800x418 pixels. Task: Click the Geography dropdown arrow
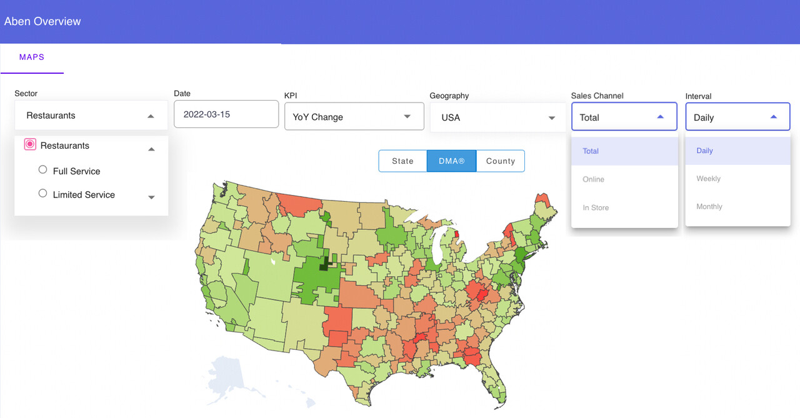(x=551, y=117)
